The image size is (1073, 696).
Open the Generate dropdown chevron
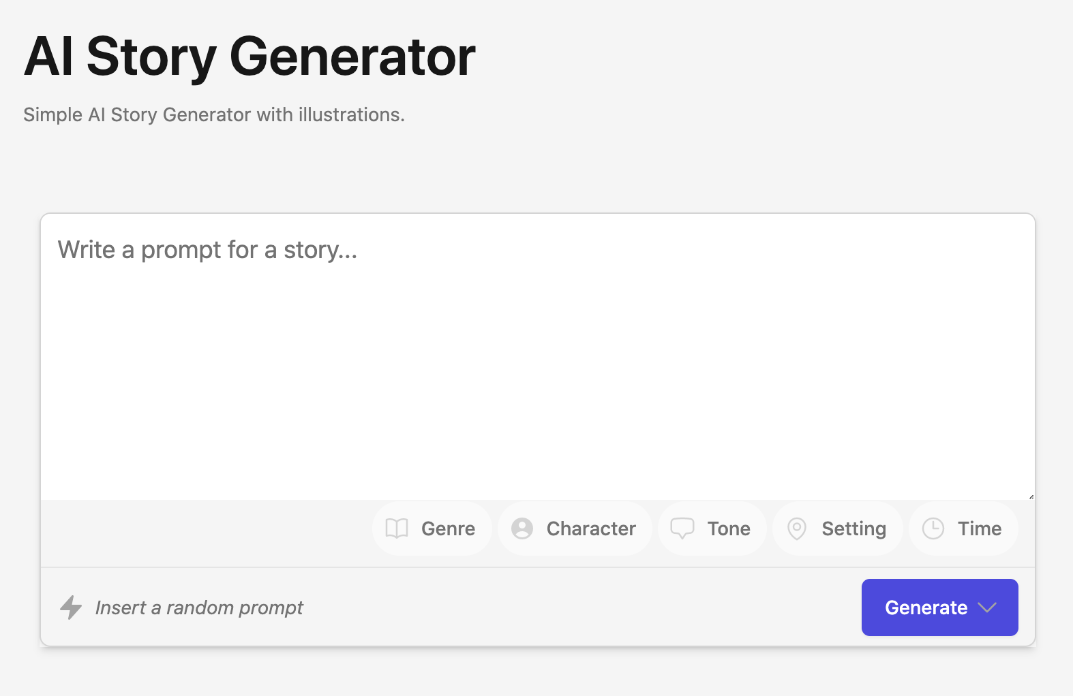(987, 607)
